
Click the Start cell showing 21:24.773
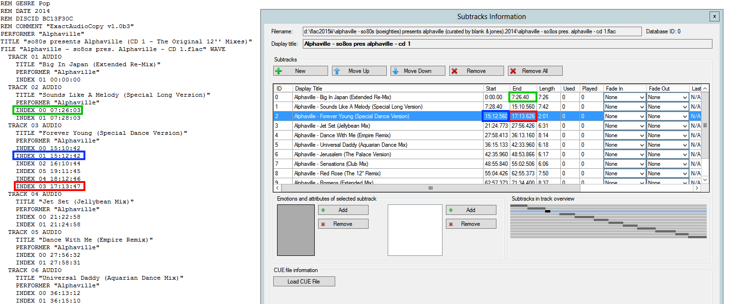[x=496, y=126]
